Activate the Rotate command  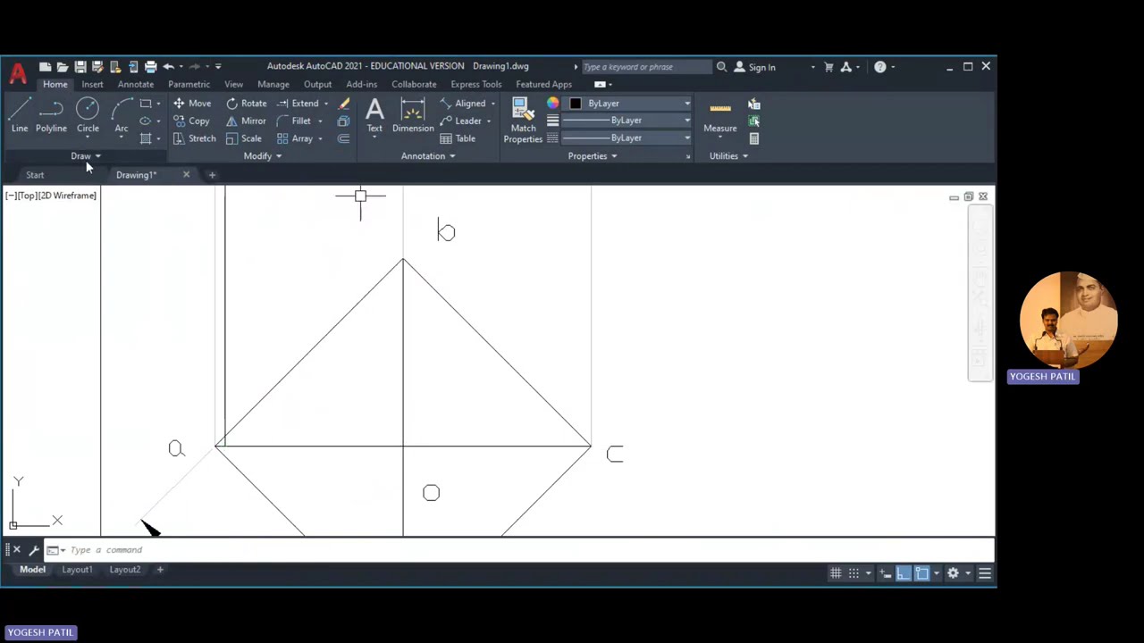[x=247, y=104]
